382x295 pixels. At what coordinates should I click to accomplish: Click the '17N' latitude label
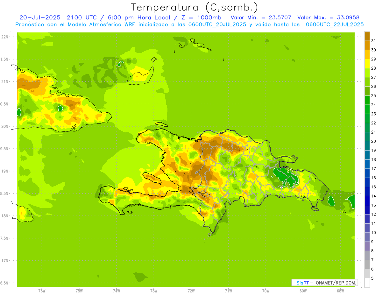5,261
